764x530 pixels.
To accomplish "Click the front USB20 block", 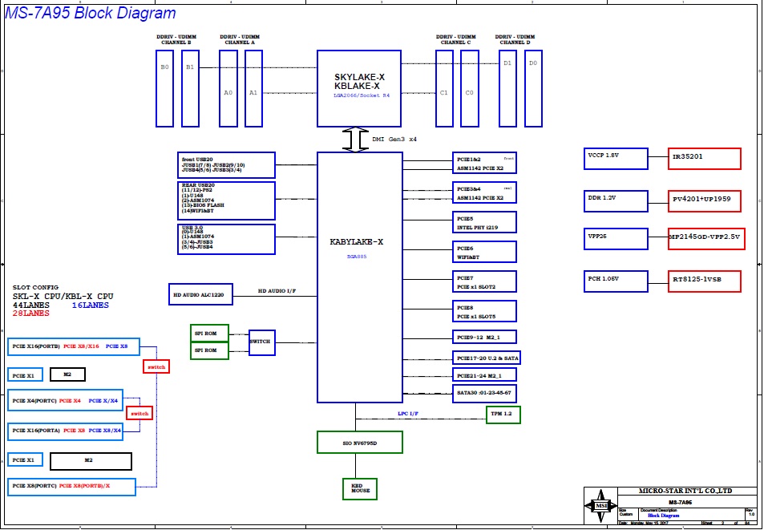I will 226,165.
